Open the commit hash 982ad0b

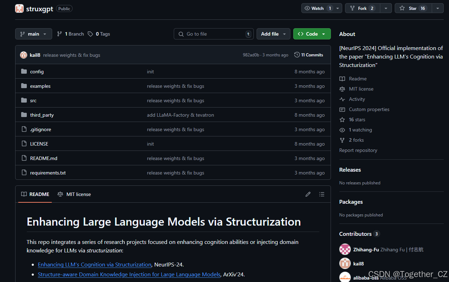click(x=251, y=55)
